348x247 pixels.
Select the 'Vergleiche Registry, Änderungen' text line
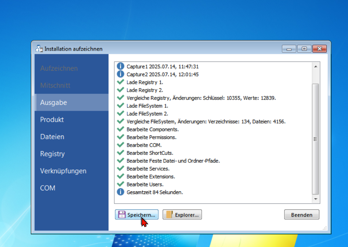pyautogui.click(x=201, y=98)
